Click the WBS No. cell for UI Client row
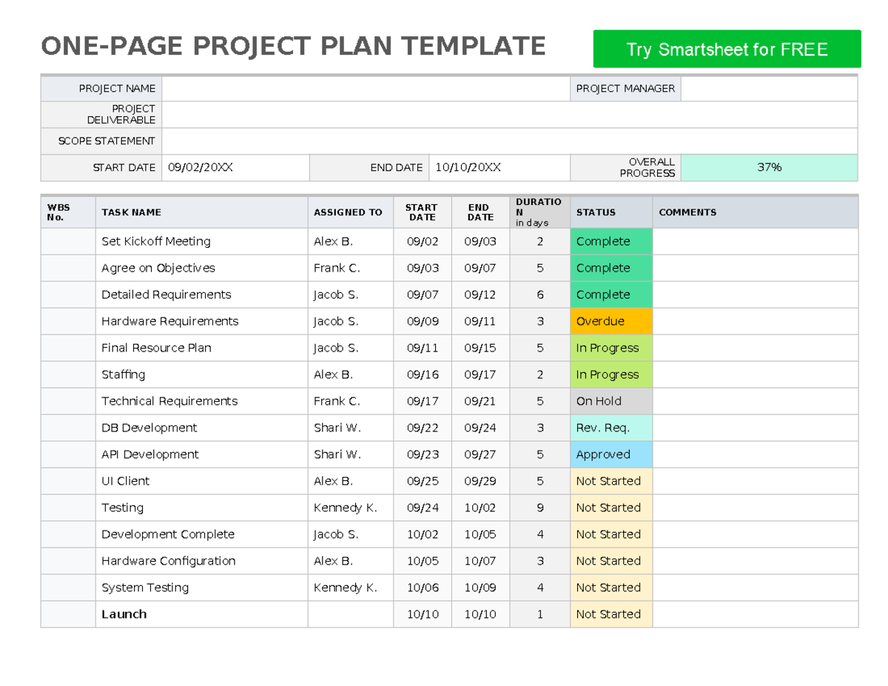Screen dimensions: 888x686 click(x=67, y=481)
